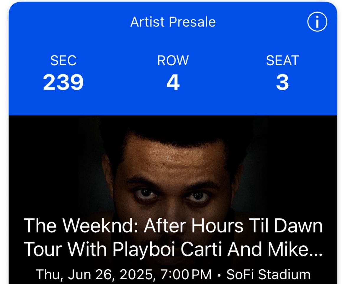This screenshot has height=284, width=348.
Task: Click the row number 4
Action: pos(173,82)
